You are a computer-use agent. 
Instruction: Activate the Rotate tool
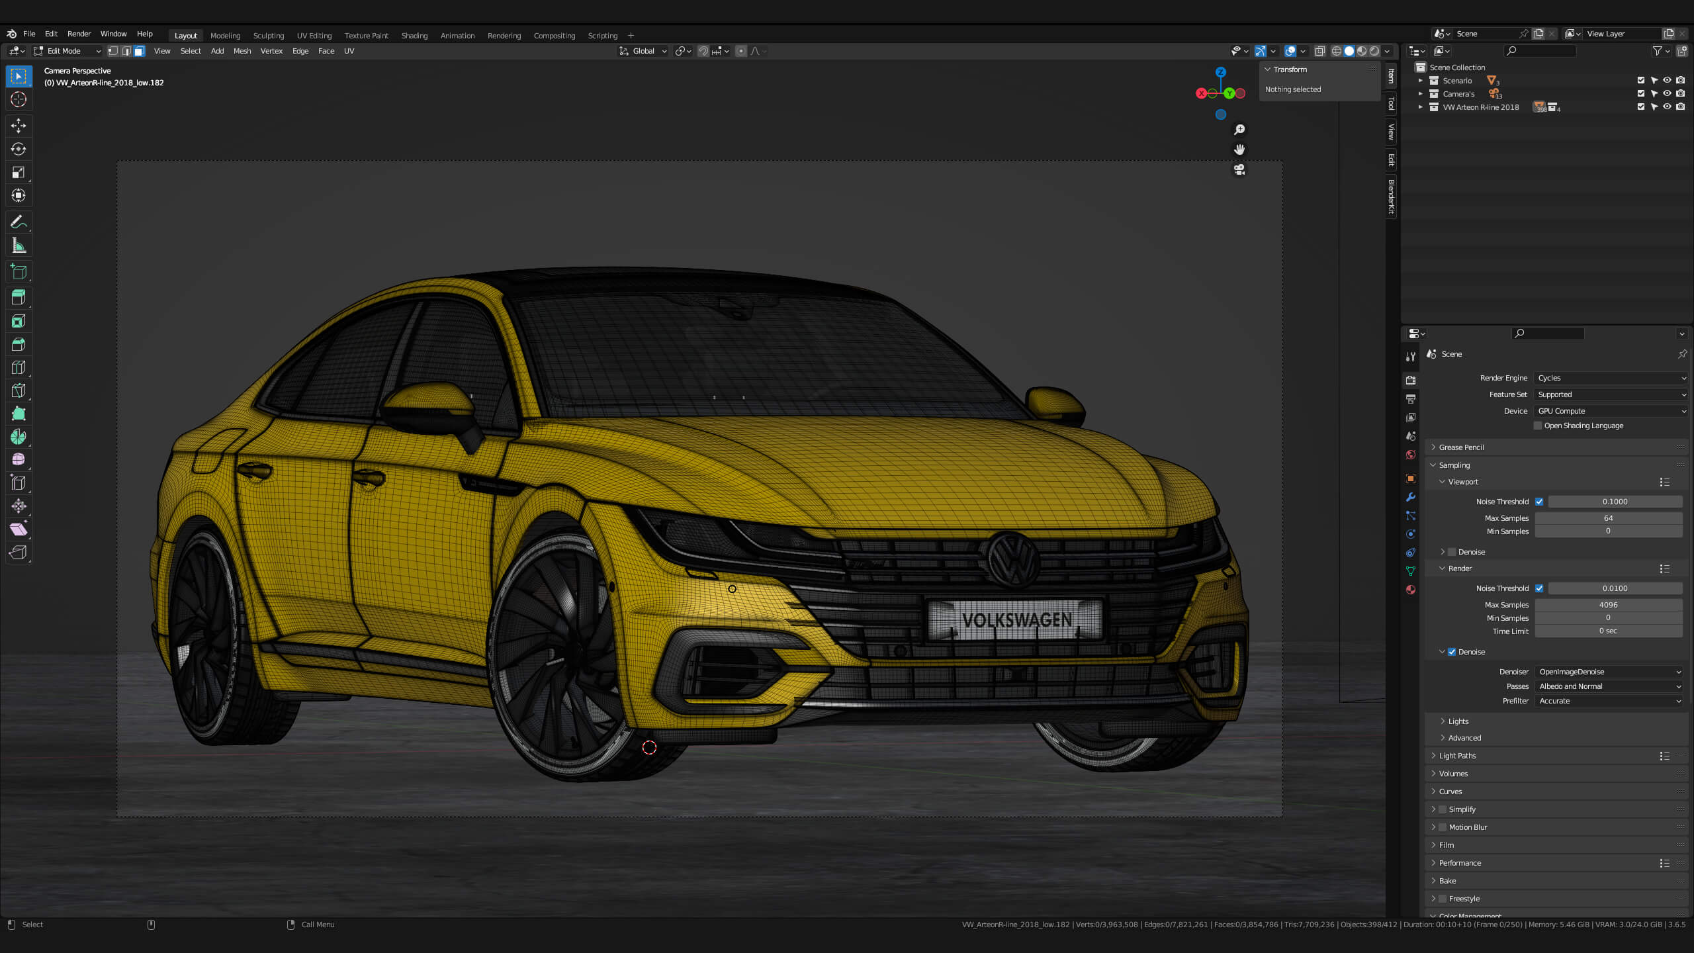[x=19, y=149]
